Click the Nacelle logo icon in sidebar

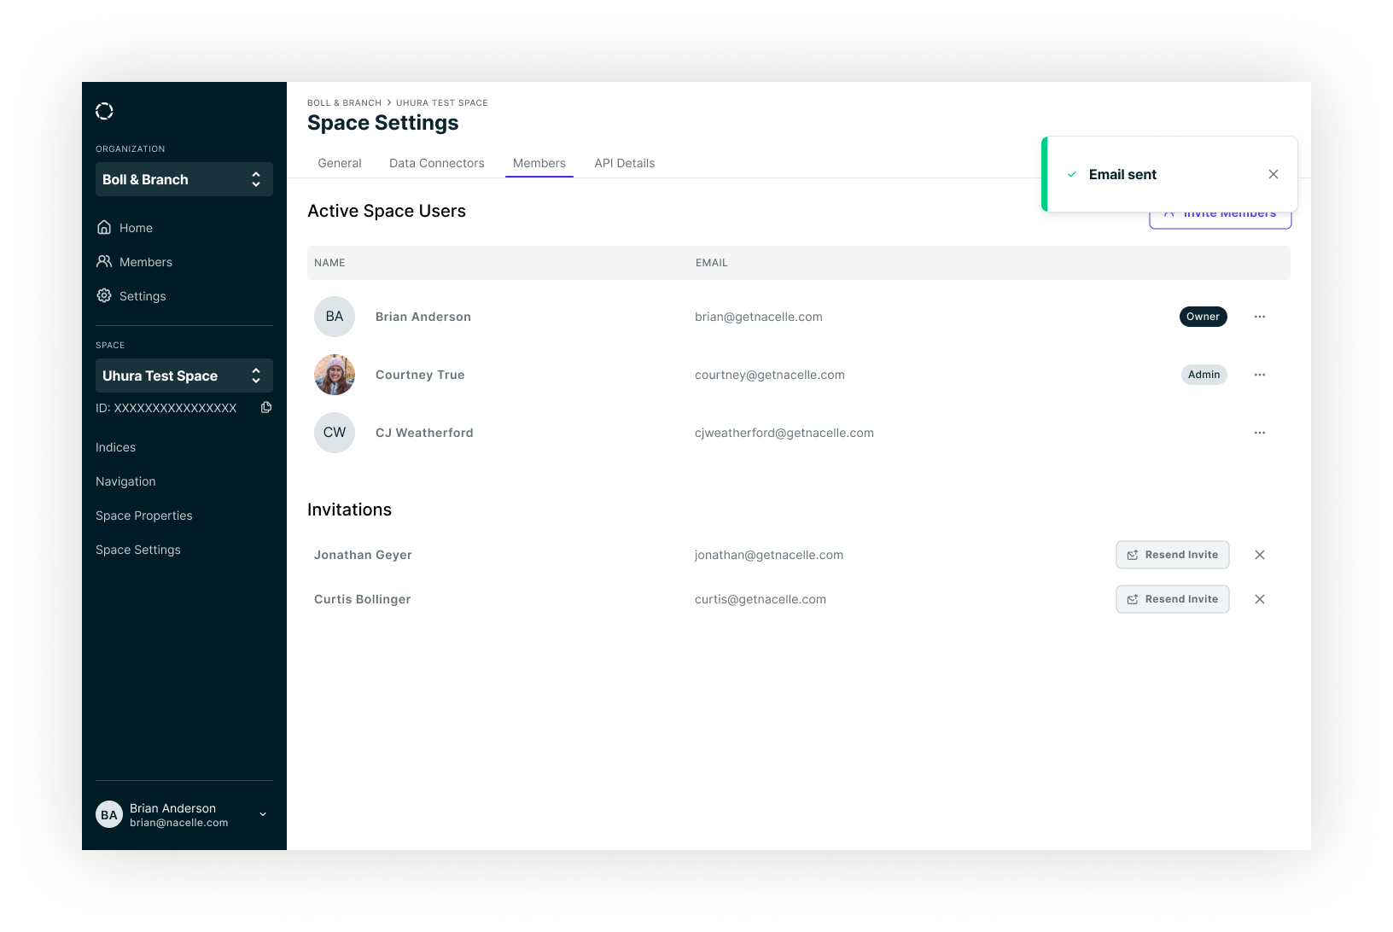click(x=104, y=111)
